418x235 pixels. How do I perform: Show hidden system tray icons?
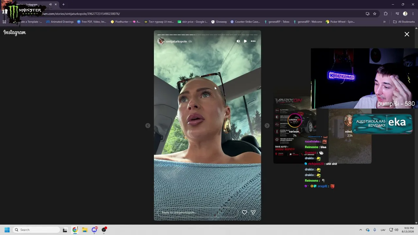click(361, 230)
